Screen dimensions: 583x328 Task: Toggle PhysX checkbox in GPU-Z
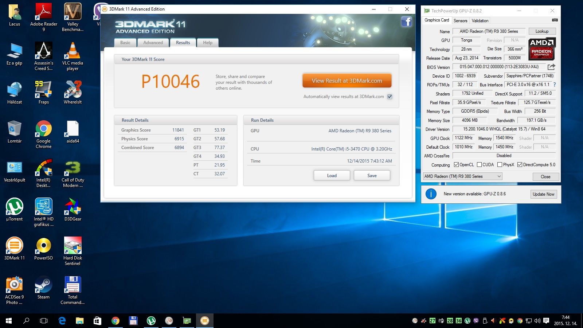[500, 165]
